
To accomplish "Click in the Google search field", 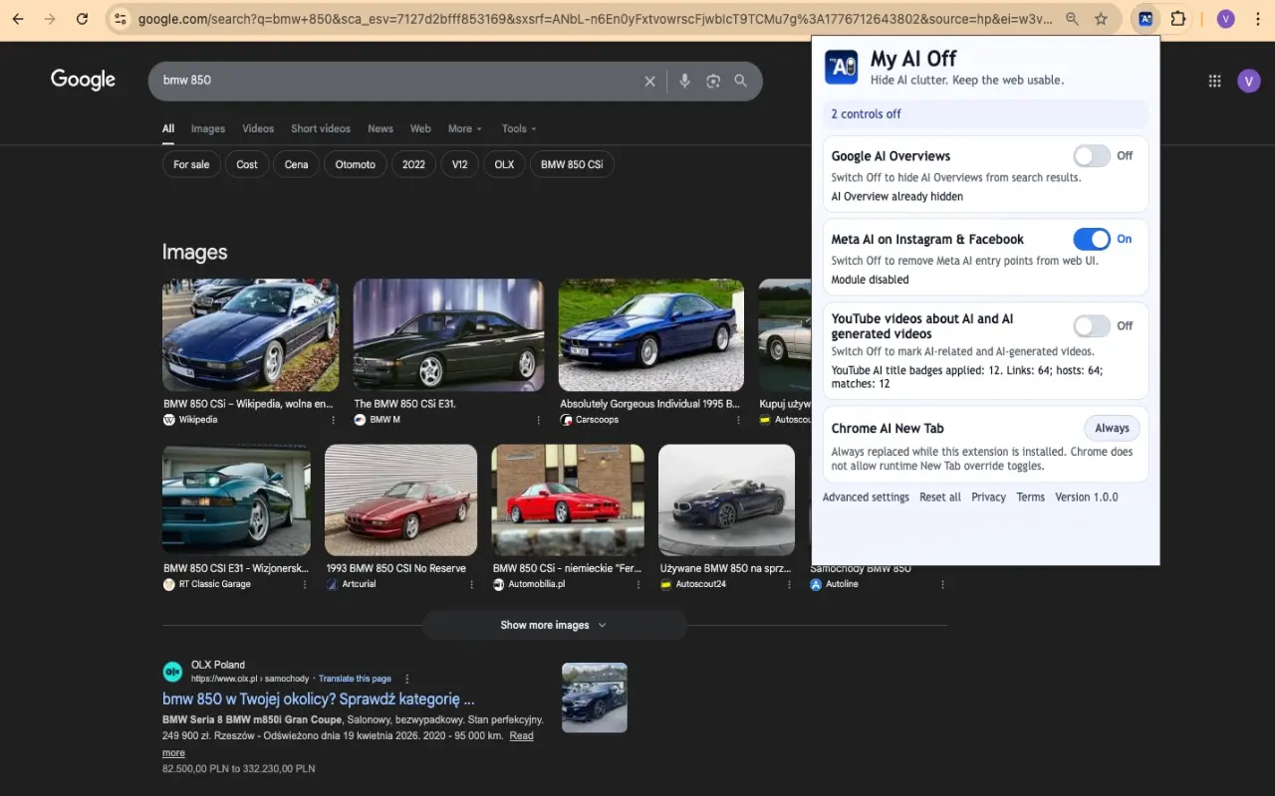I will coord(398,81).
